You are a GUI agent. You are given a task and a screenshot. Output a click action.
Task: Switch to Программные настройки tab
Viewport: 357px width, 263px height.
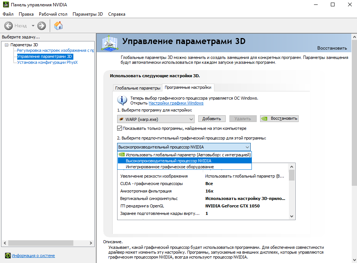188,87
